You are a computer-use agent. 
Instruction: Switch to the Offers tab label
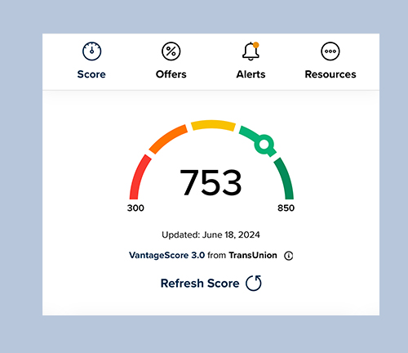171,74
